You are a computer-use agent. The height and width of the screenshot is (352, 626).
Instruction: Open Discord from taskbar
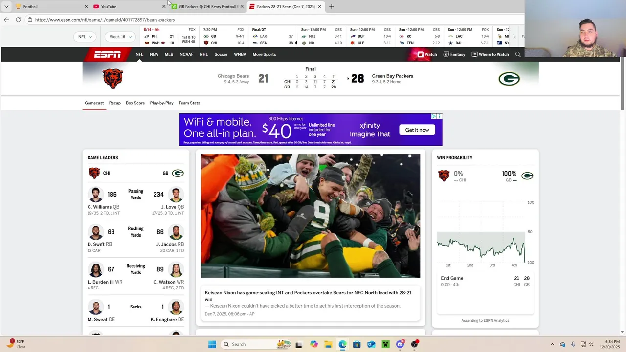(x=400, y=344)
